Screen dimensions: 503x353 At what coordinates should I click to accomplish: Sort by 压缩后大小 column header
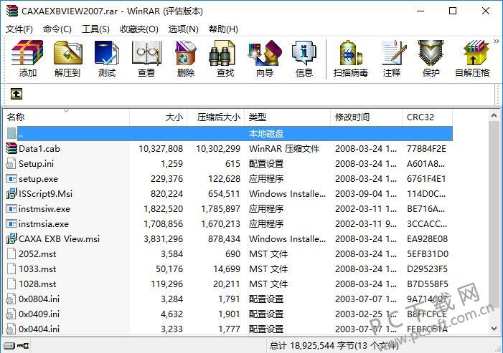tap(215, 117)
